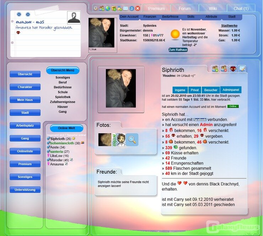Open the gear settings icon in top toolbar

pyautogui.click(x=96, y=8)
